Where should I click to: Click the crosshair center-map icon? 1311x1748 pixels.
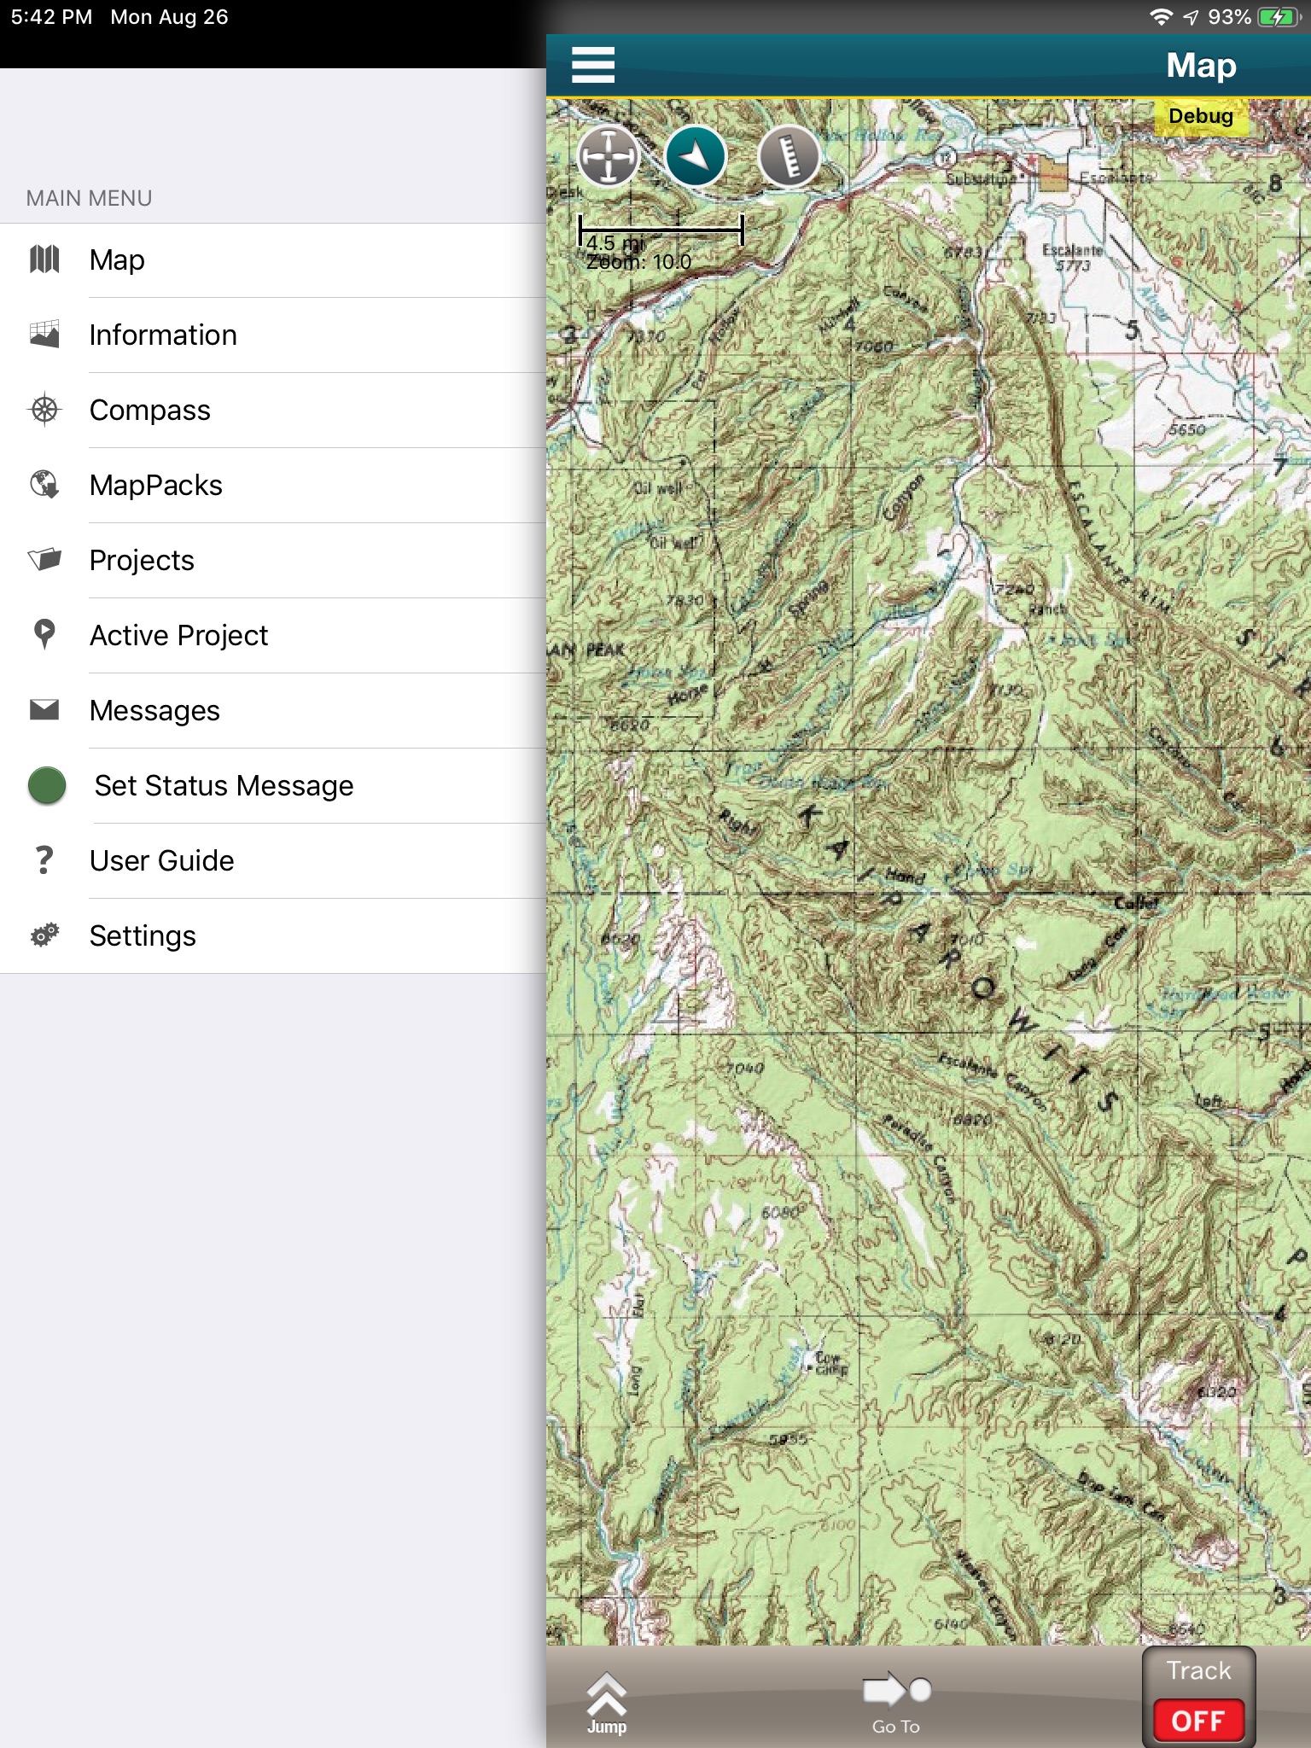608,157
